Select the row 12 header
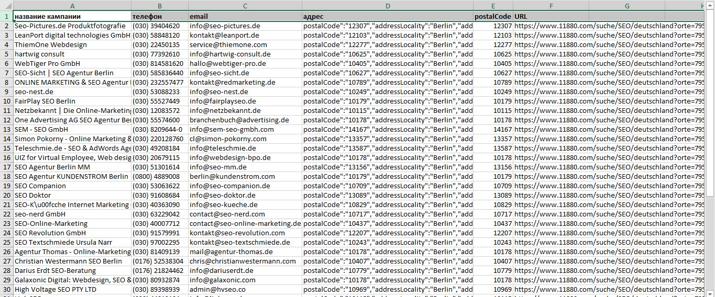The image size is (715, 297). [x=6, y=120]
